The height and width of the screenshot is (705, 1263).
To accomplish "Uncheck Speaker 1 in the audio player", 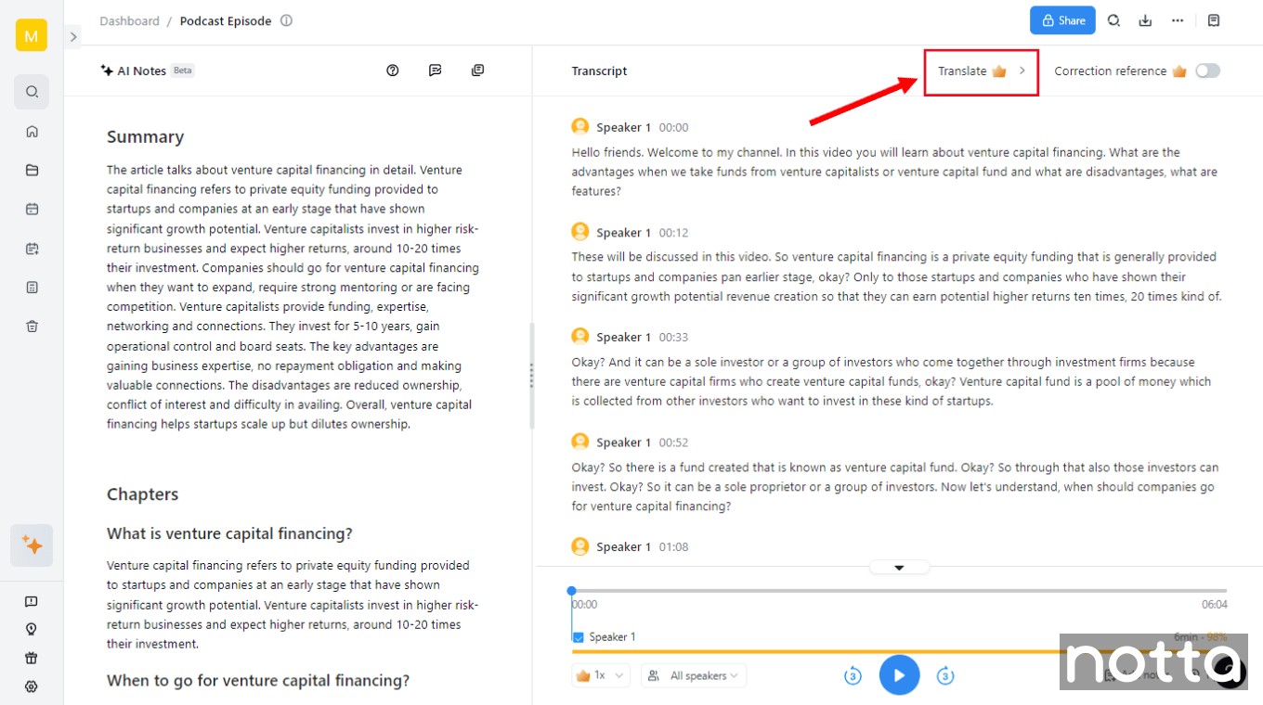I will pos(578,636).
